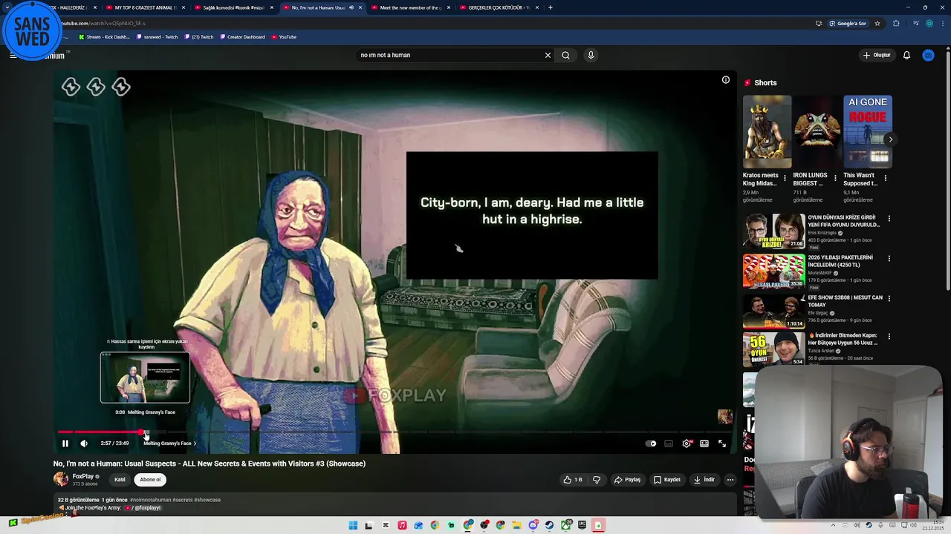Open new browser tab plus
This screenshot has height=534, width=951.
(x=550, y=7)
